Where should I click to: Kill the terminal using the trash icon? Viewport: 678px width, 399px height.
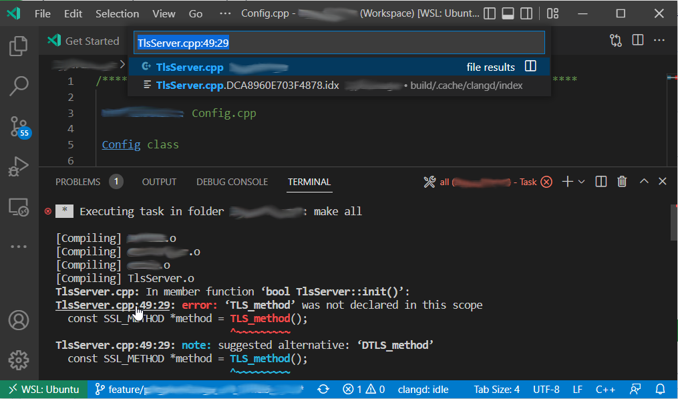622,181
